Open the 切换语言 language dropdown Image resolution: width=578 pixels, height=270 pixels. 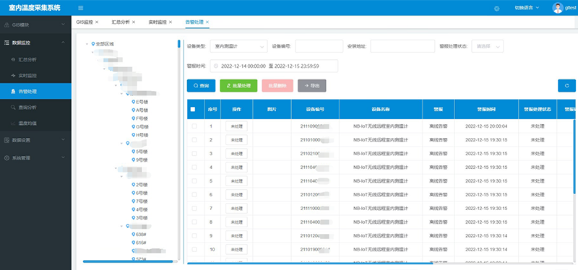(x=527, y=8)
